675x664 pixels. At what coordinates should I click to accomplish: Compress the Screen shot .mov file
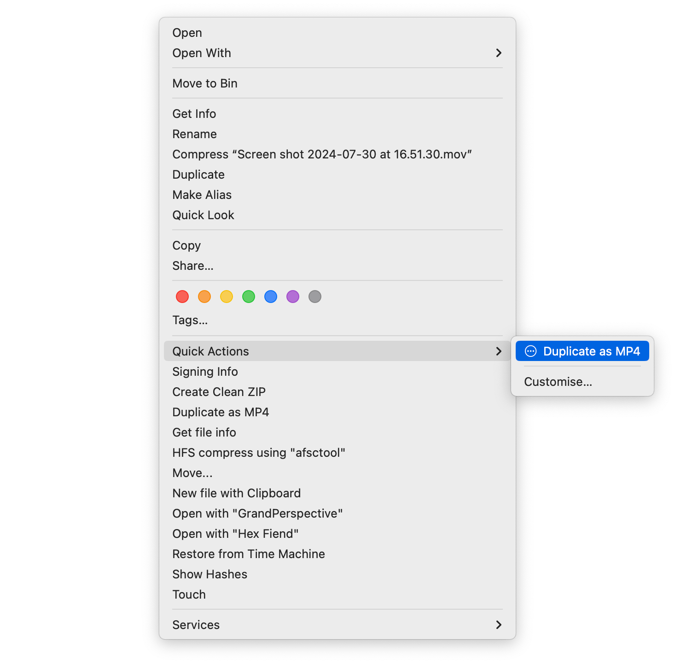click(322, 154)
